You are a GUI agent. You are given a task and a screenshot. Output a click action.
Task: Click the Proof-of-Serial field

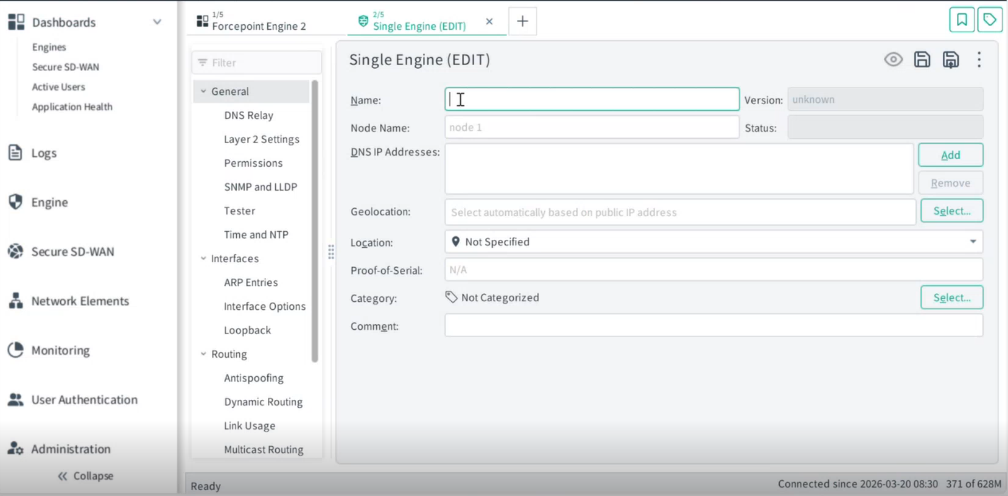(714, 269)
